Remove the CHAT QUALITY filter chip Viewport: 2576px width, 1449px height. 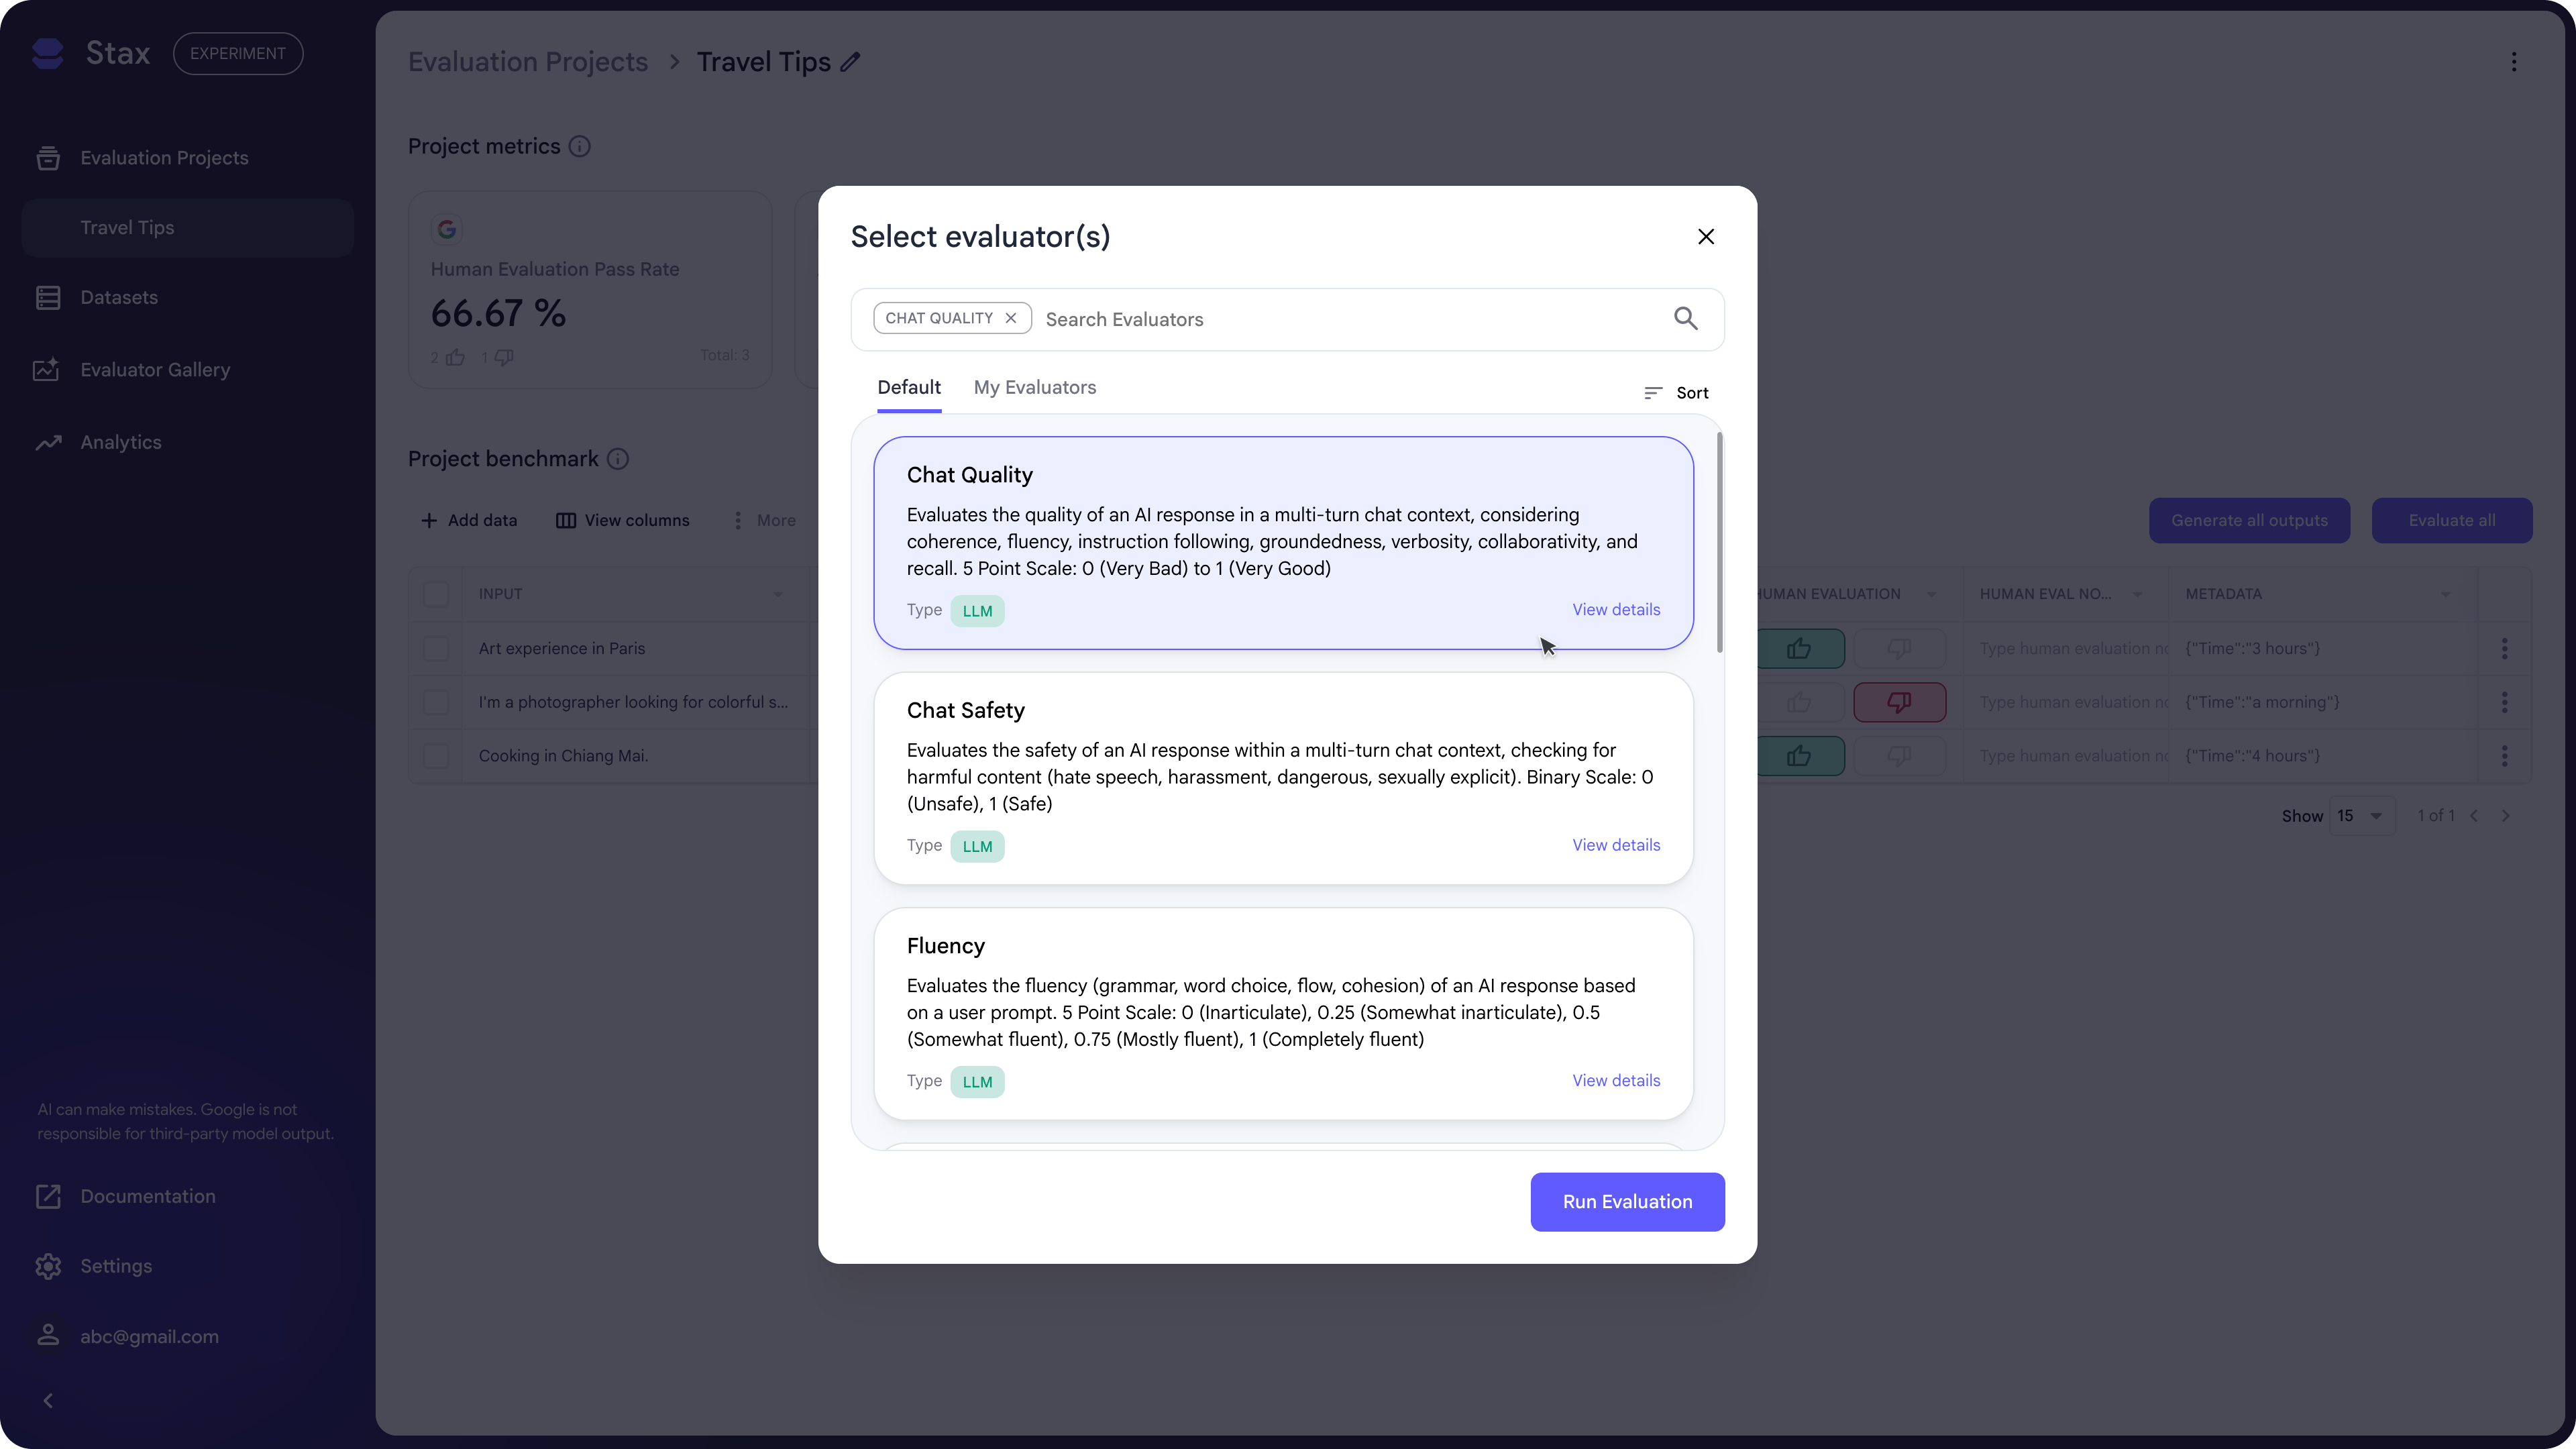point(1011,318)
